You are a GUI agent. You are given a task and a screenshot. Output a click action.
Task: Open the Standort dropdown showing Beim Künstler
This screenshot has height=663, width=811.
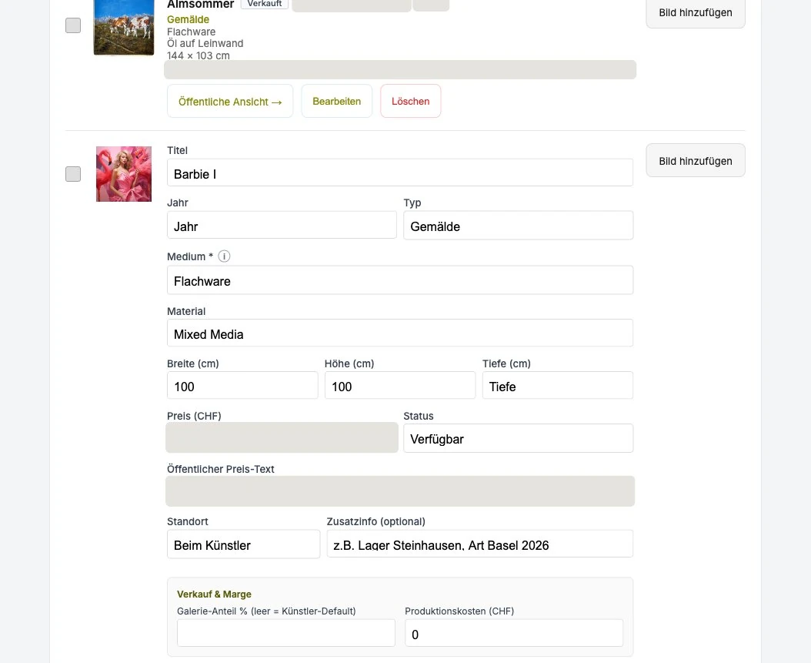pos(244,544)
